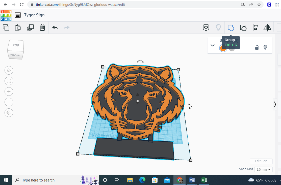This screenshot has width=281, height=185.
Task: Open the Start menu
Action: [x=6, y=180]
